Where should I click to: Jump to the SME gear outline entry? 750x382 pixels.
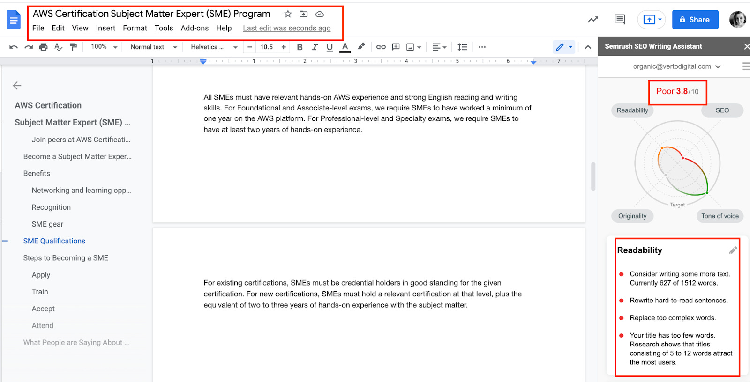point(47,224)
